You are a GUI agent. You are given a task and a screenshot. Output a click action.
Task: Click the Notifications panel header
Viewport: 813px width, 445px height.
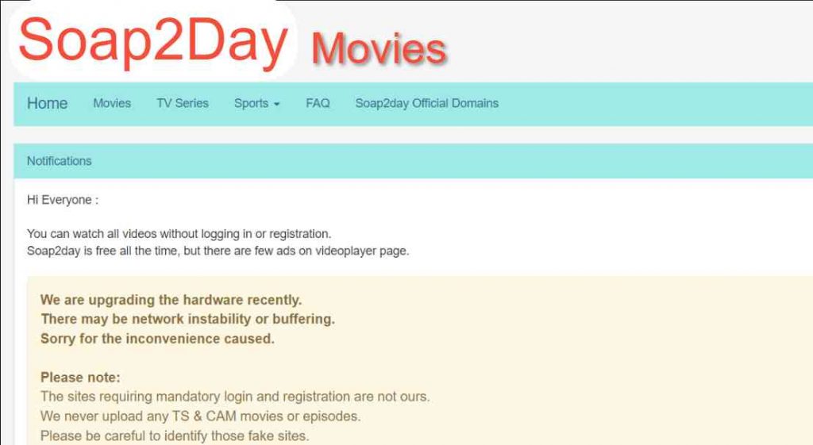click(60, 161)
